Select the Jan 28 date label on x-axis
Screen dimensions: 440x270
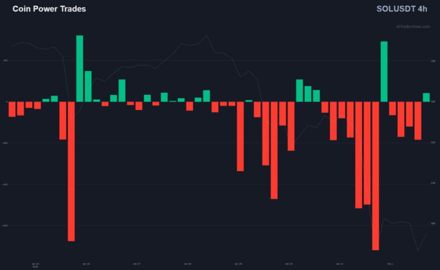tap(187, 264)
